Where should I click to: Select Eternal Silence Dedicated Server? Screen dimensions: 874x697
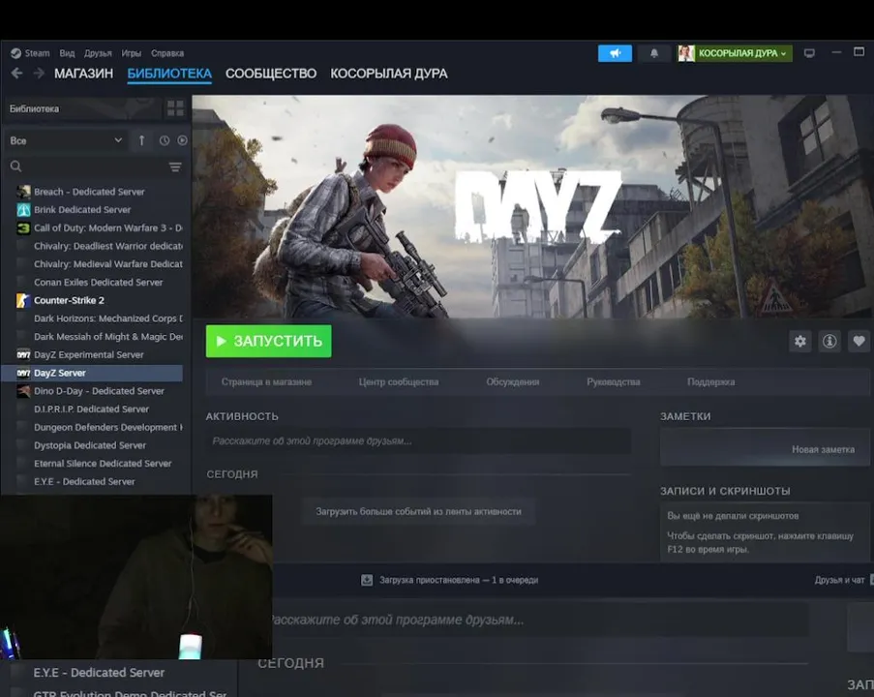(x=103, y=464)
